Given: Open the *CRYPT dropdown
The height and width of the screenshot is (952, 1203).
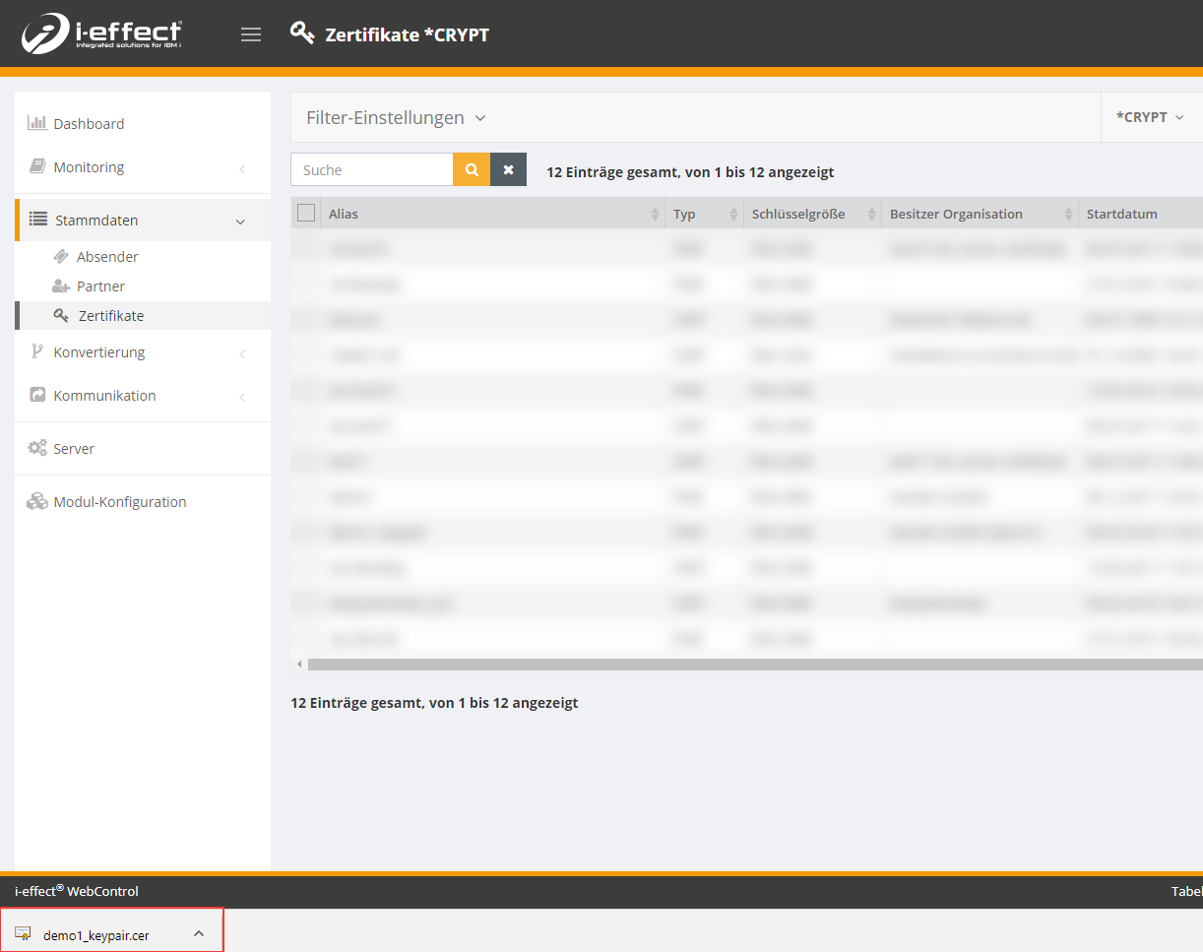Looking at the screenshot, I should (x=1150, y=117).
